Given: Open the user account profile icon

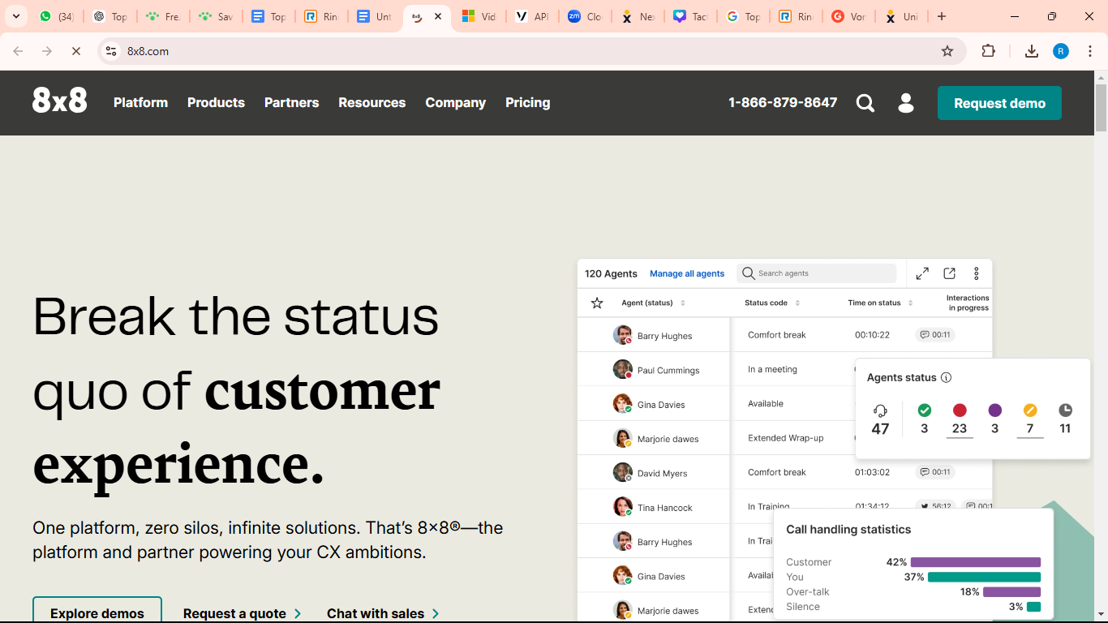Looking at the screenshot, I should 906,103.
